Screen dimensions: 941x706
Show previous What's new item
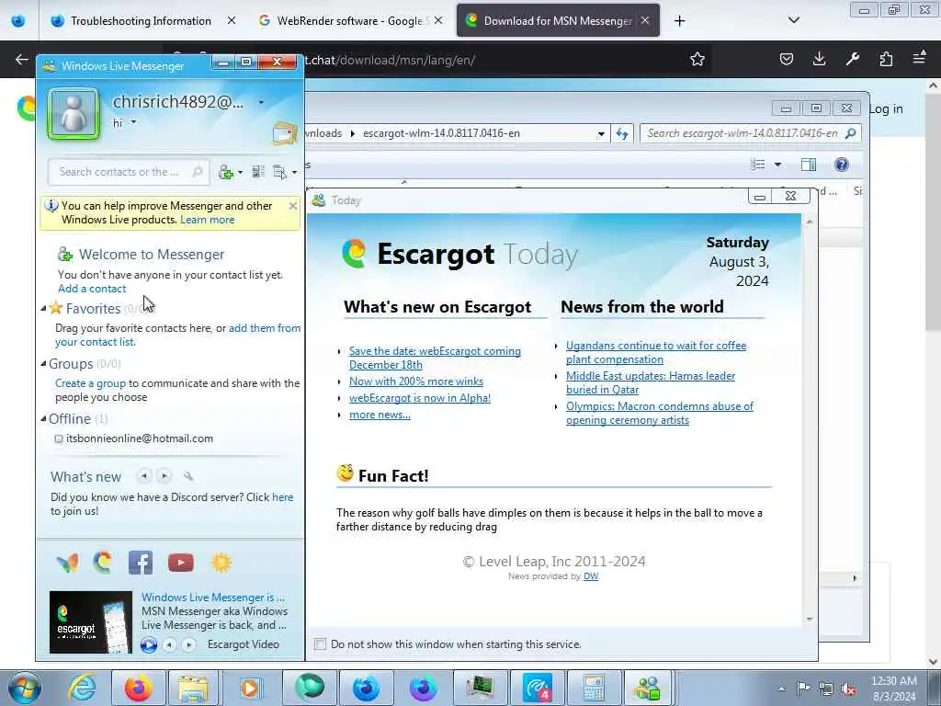click(144, 476)
